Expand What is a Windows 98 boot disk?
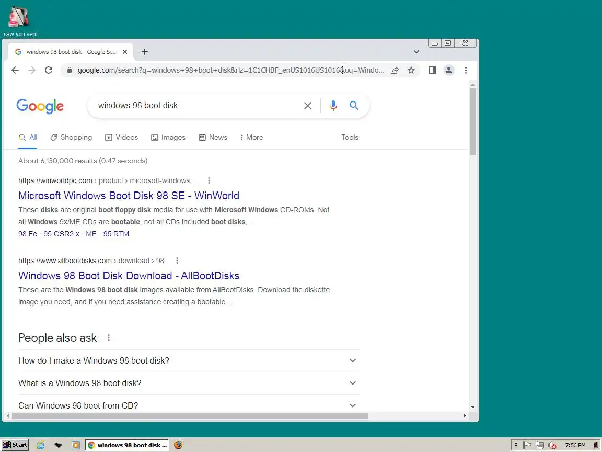 coord(189,383)
